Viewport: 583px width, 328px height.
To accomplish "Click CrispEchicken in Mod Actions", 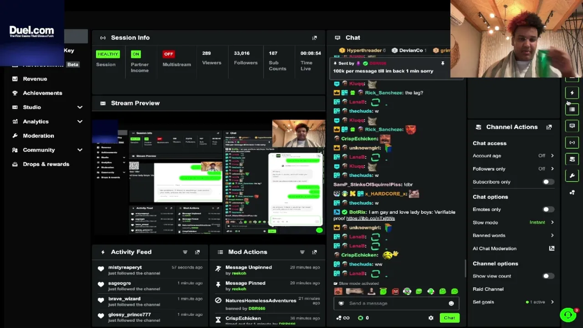I will pos(243,318).
